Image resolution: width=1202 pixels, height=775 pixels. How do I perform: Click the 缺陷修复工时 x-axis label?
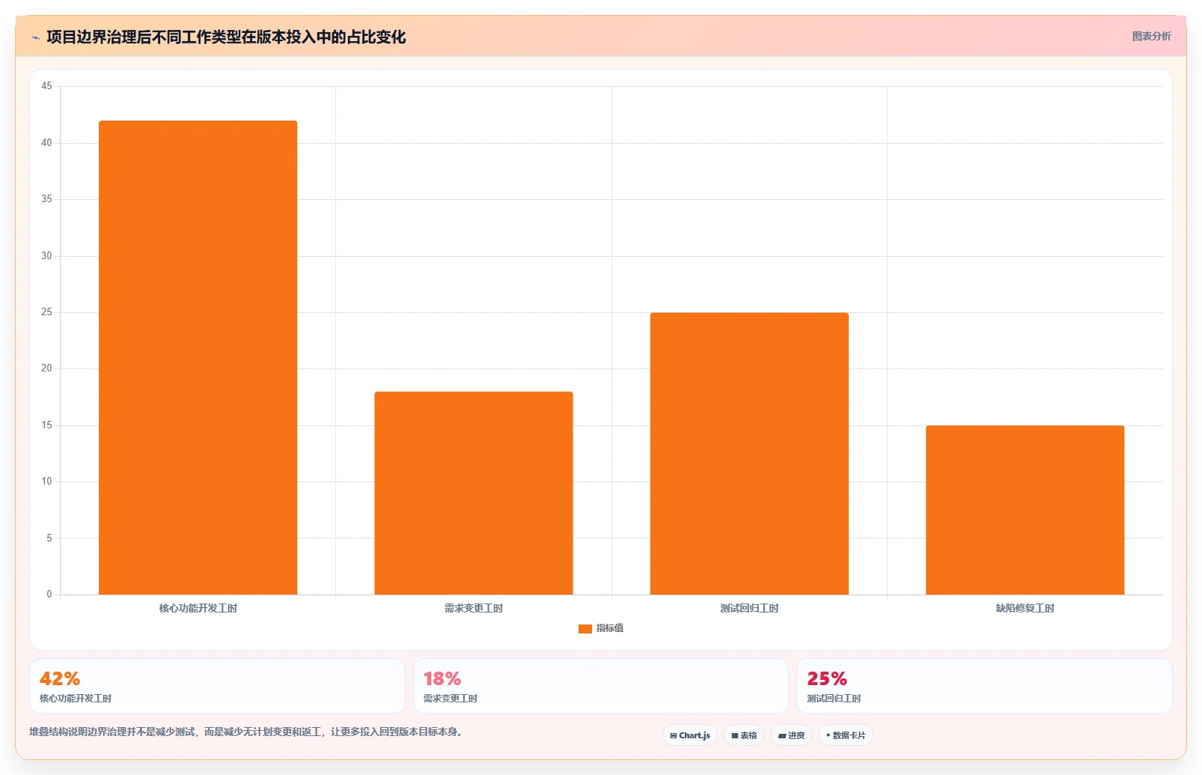[1025, 608]
